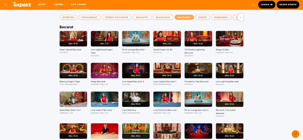
Task: Open the Mega Sic Bac thumbnail
Action: point(230,39)
